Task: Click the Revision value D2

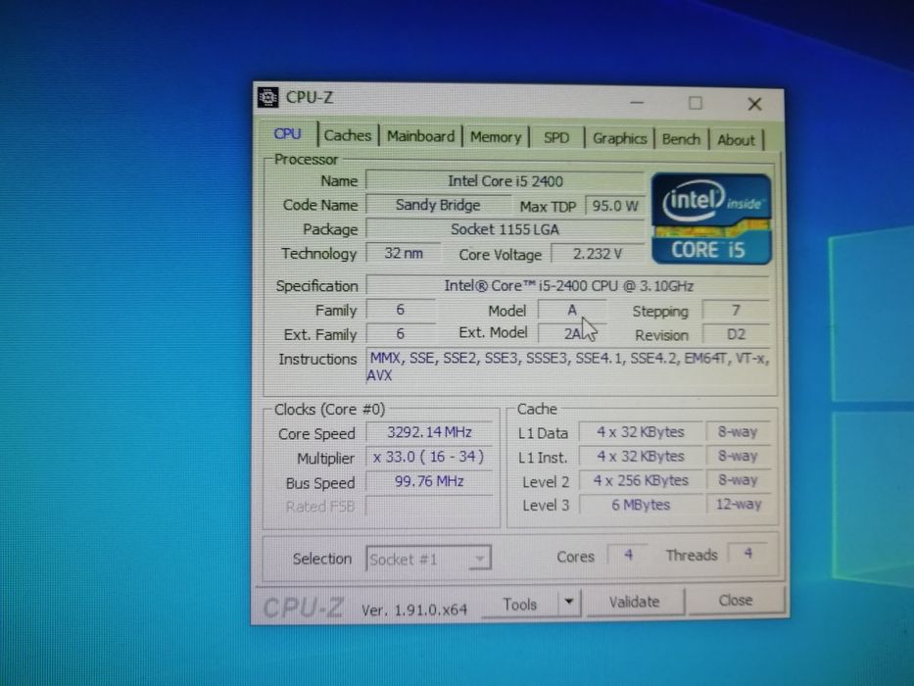Action: coord(737,334)
